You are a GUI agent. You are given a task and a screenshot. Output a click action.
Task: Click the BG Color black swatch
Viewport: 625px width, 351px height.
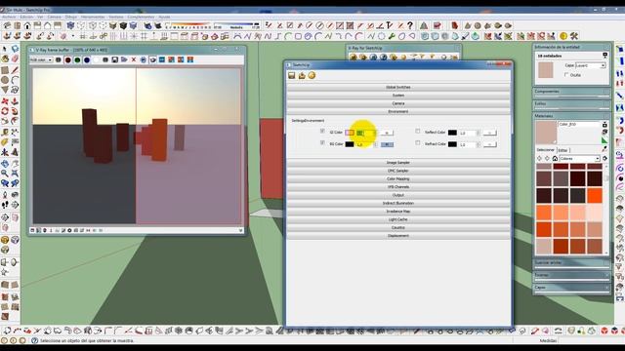[350, 144]
